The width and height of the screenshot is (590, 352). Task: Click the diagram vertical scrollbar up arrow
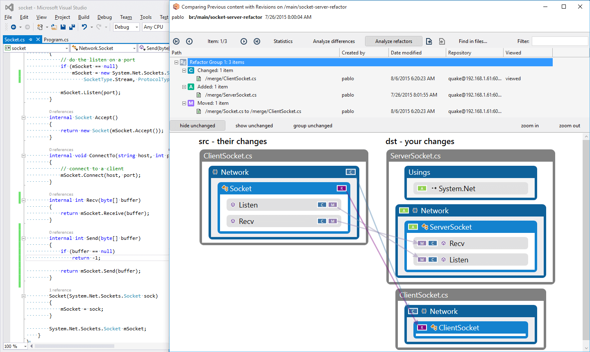click(586, 137)
